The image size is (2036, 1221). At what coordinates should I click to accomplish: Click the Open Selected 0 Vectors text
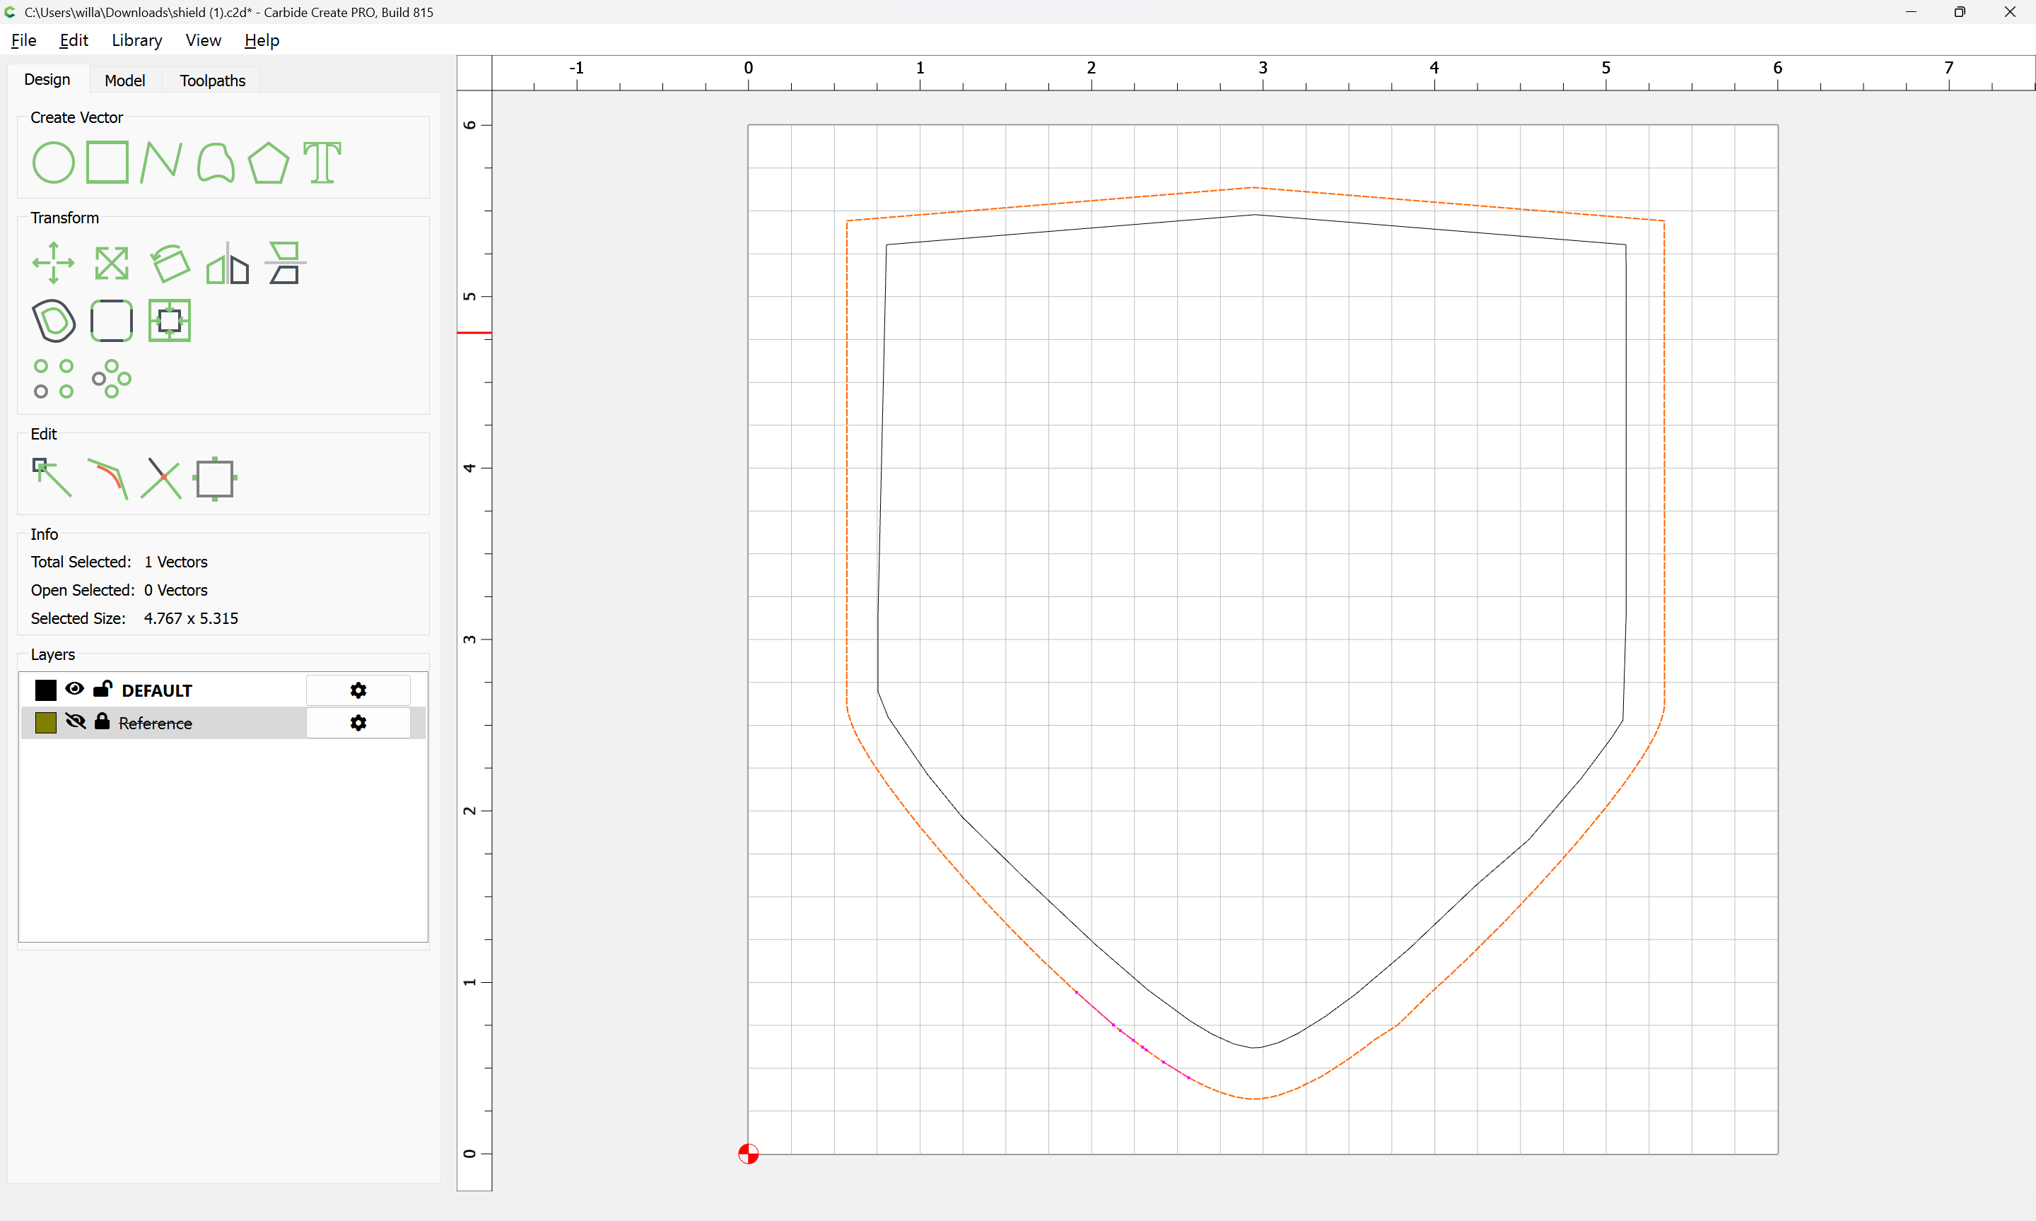click(119, 590)
